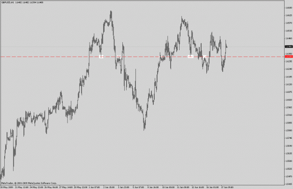This screenshot has height=189, width=293.
Task: Click the 11 Jun 08:00 time label
Action: click(x=183, y=187)
